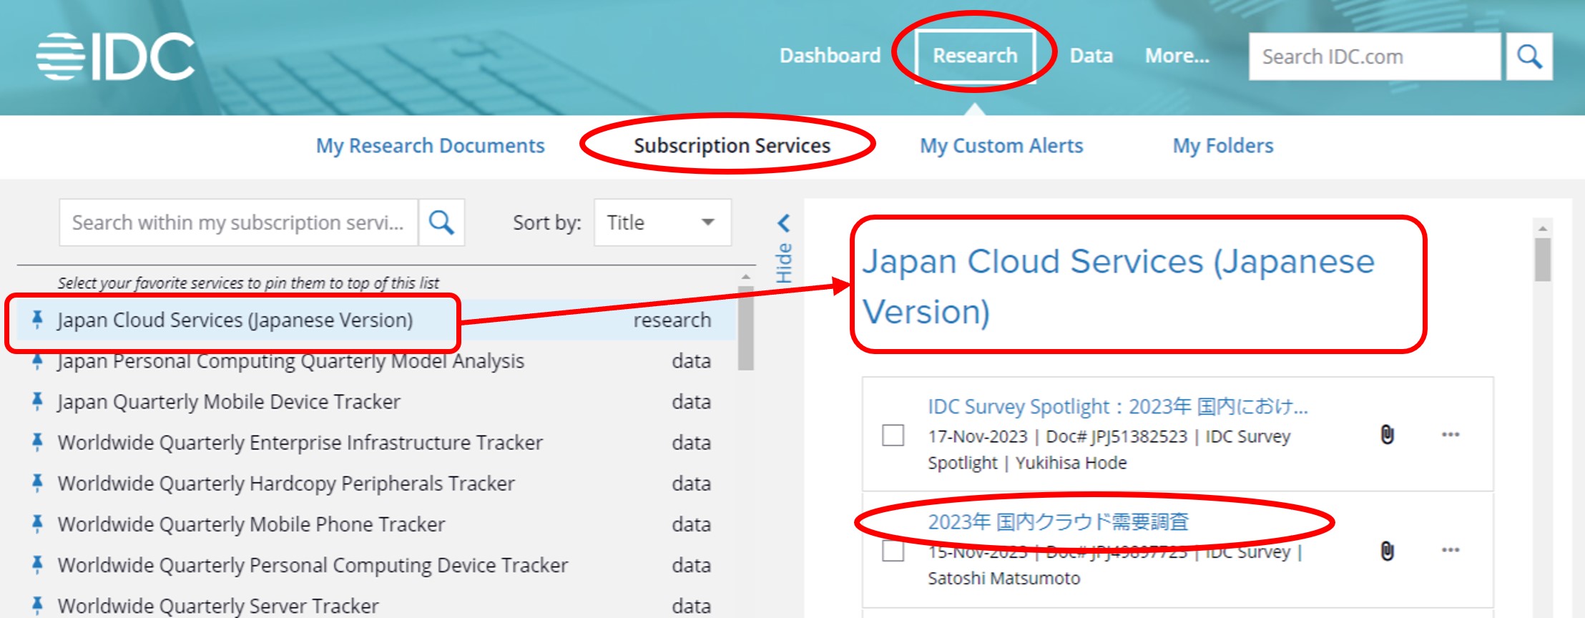This screenshot has height=618, width=1585.
Task: Open more options for IDC Survey Spotlight document
Action: (x=1451, y=434)
